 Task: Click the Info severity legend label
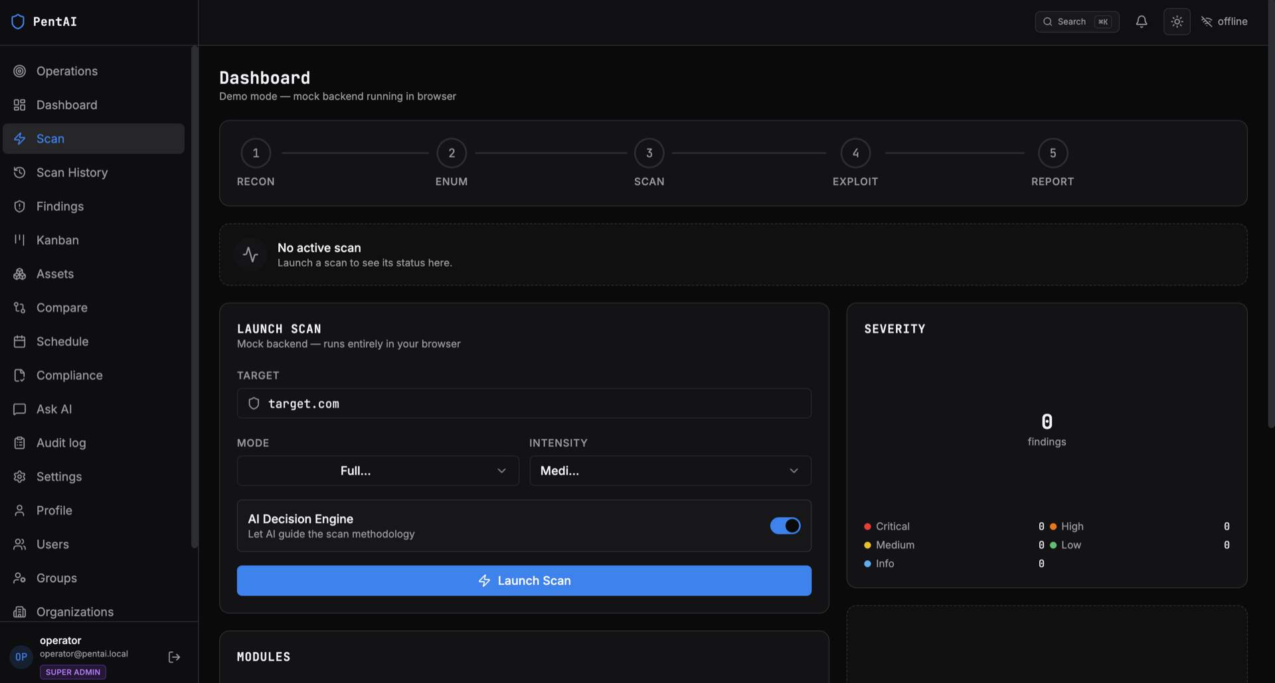(885, 564)
